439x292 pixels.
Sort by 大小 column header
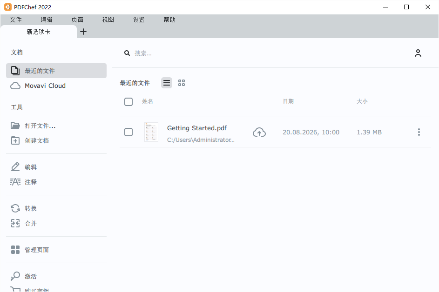point(362,101)
